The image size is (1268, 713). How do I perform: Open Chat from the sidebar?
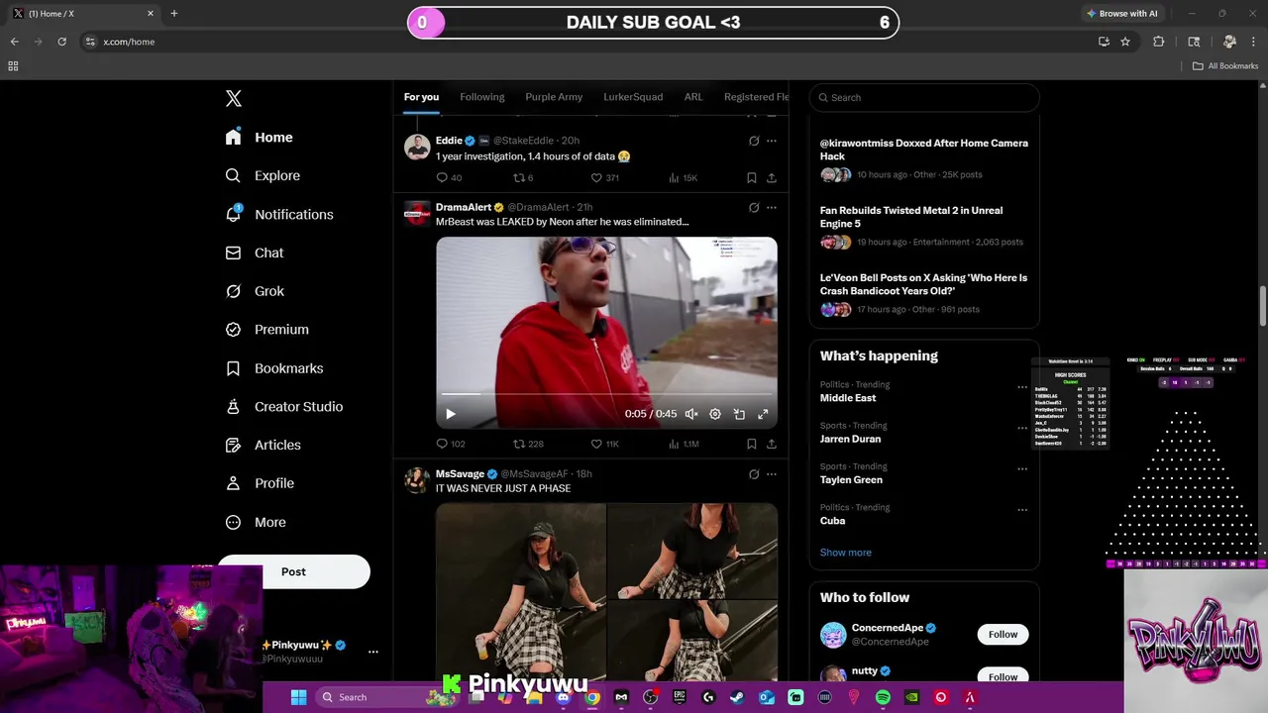pyautogui.click(x=255, y=253)
